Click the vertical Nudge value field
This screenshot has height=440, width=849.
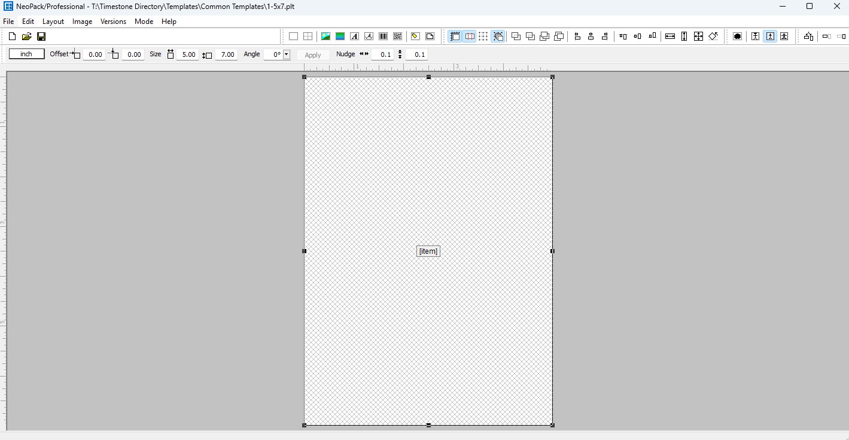[x=417, y=54]
